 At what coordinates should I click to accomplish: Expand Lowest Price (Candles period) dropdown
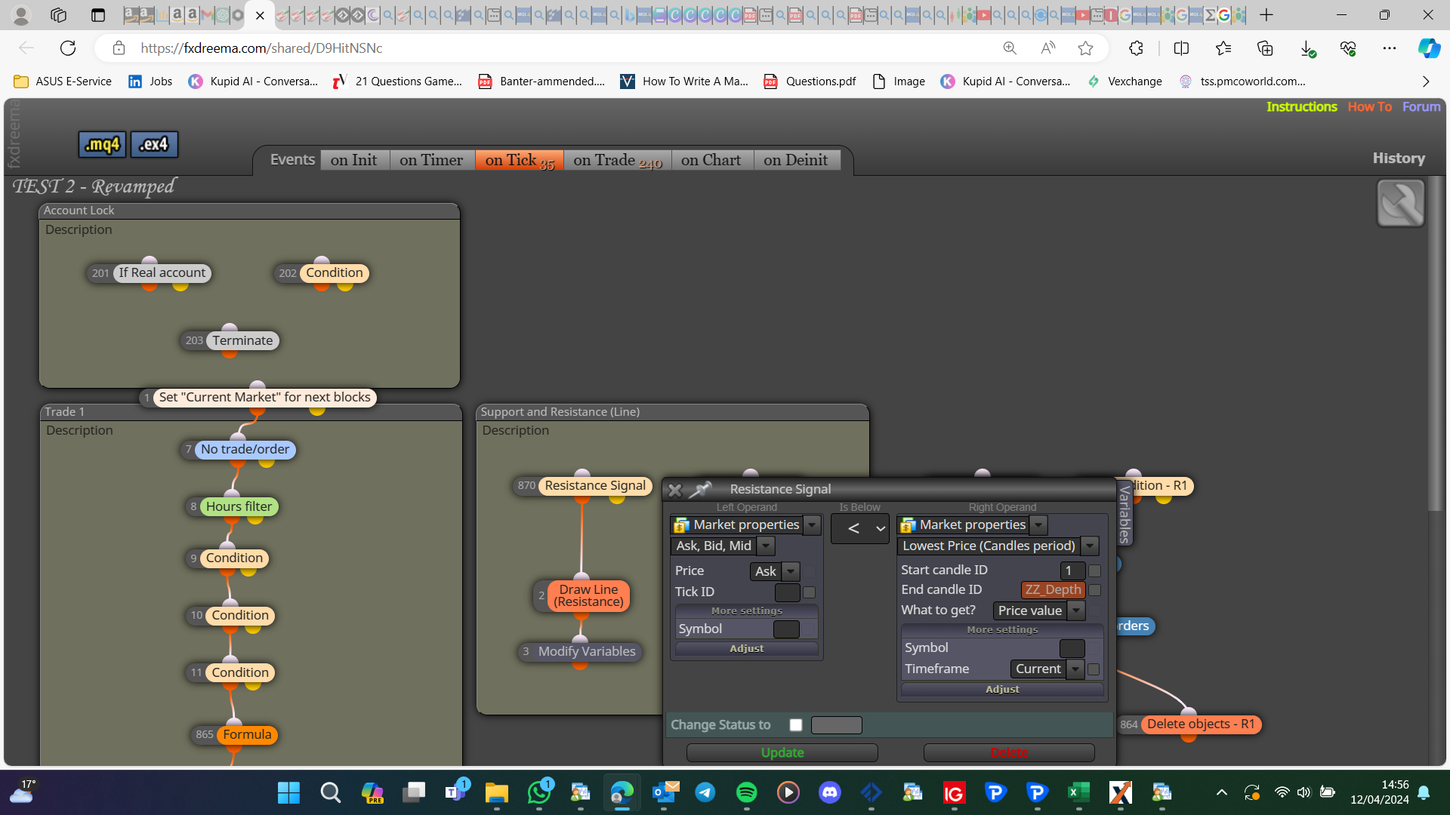[x=1090, y=546]
